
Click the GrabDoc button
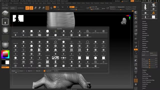56,71
